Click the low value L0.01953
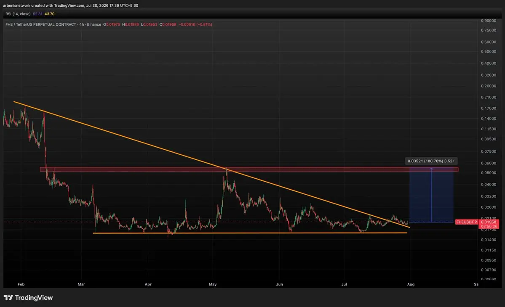This screenshot has width=505, height=307. click(x=149, y=24)
